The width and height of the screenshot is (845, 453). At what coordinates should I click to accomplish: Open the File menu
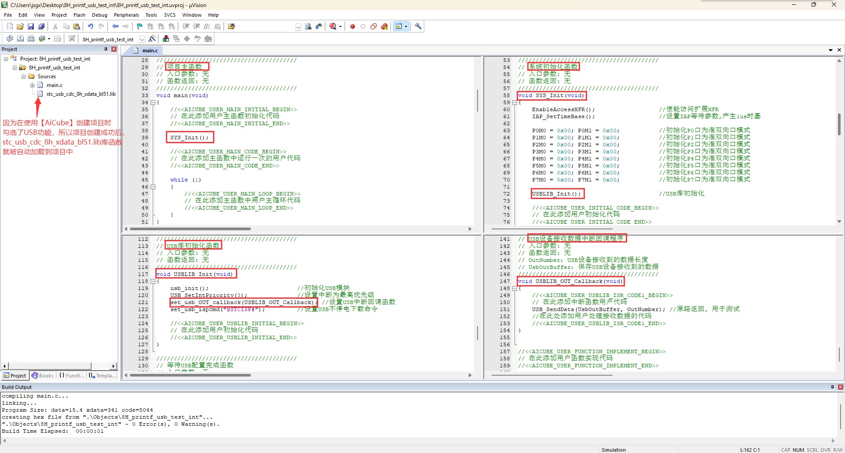pos(8,15)
